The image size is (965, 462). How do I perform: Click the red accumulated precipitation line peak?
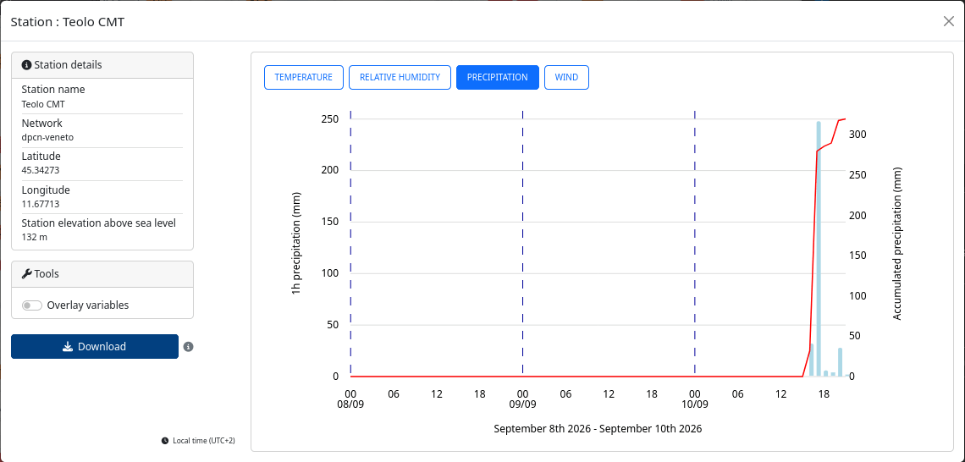845,118
